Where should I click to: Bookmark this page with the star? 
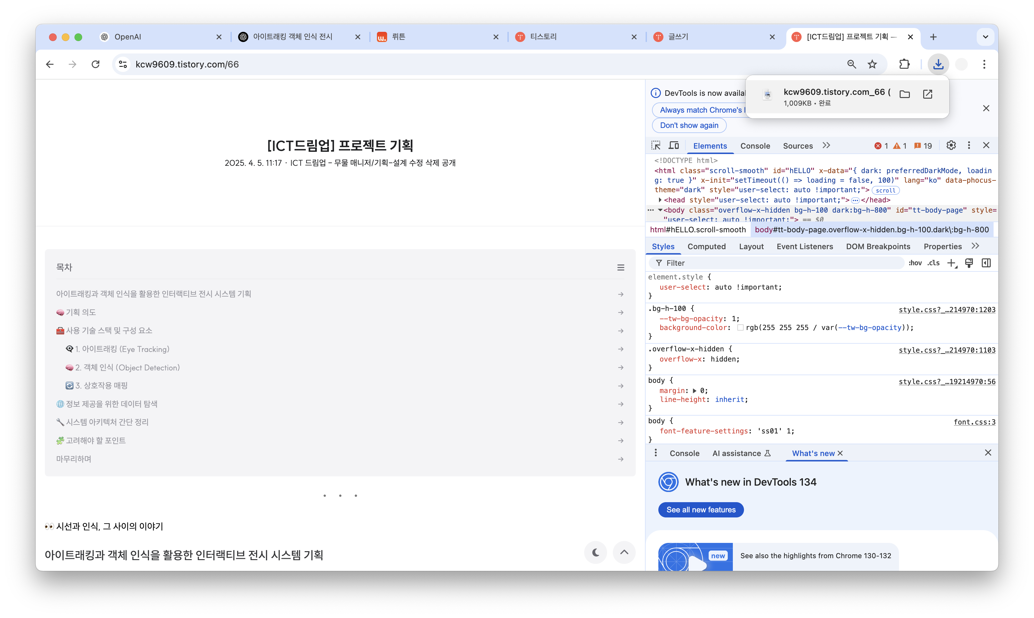(872, 64)
